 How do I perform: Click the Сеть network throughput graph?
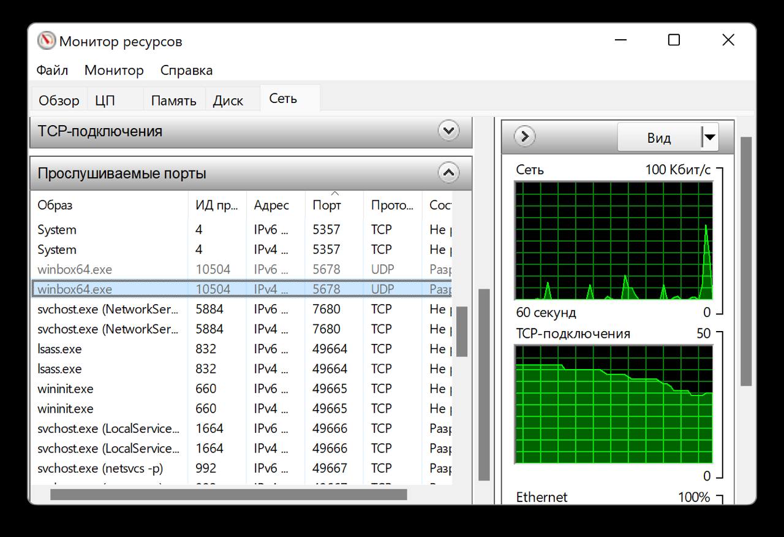tap(614, 240)
